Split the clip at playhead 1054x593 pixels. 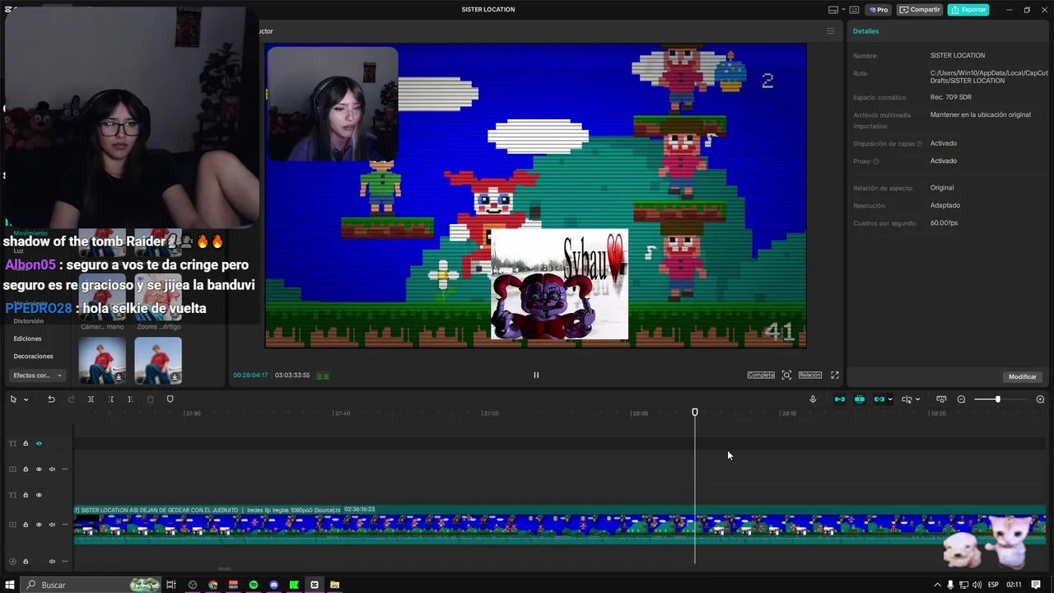coord(91,399)
